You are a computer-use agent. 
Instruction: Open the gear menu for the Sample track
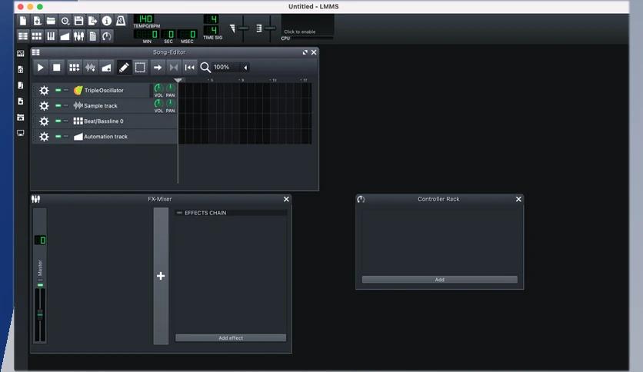click(44, 106)
